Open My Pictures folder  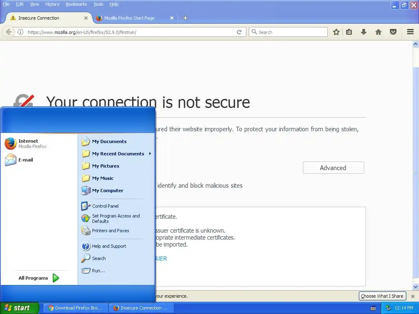pyautogui.click(x=116, y=166)
